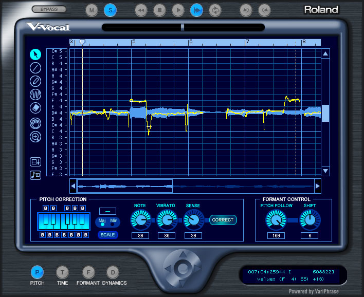The width and height of the screenshot is (364, 297).
Task: Click the down arrow on navigation pad
Action: pos(183,283)
